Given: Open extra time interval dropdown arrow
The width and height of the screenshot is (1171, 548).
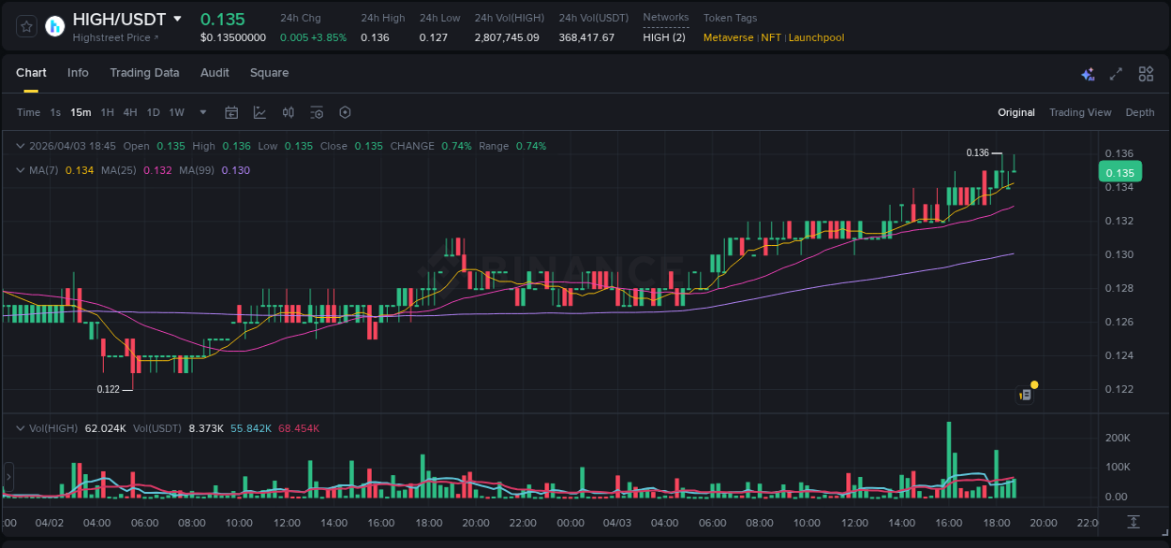Looking at the screenshot, I should pyautogui.click(x=200, y=112).
